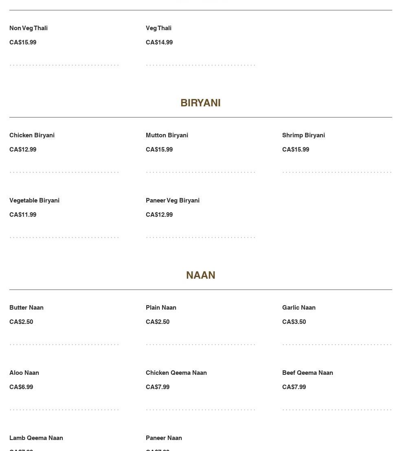Screen dimensions: 393x451
Task: Choose Mutton Biryani from the menu
Action: 167,135
